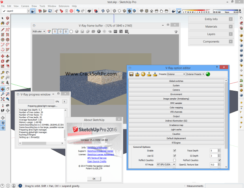Toggle the B blue channel in frame buffer
Viewport: 244px width, 188px height.
[x=66, y=32]
